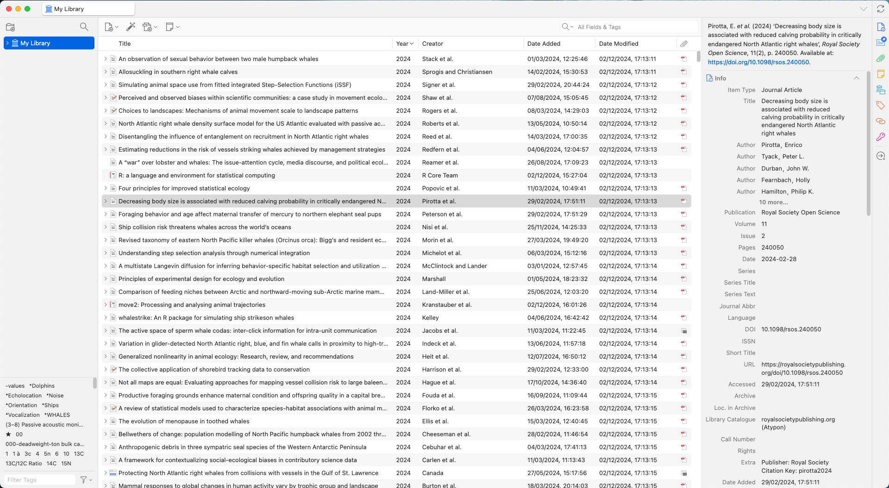Collapse the Info section chevron
The height and width of the screenshot is (488, 889).
point(856,78)
